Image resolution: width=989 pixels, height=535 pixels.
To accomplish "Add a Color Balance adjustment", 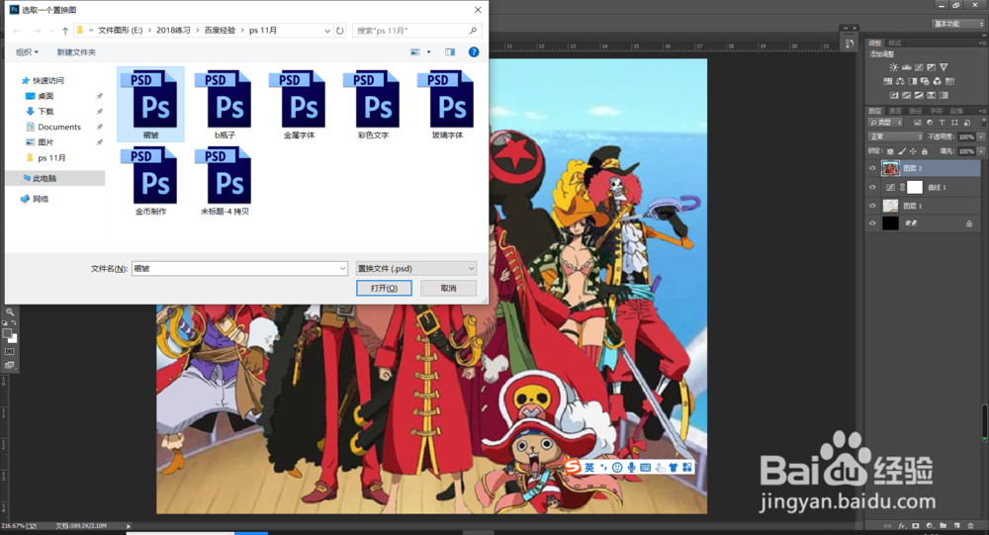I will tap(900, 81).
